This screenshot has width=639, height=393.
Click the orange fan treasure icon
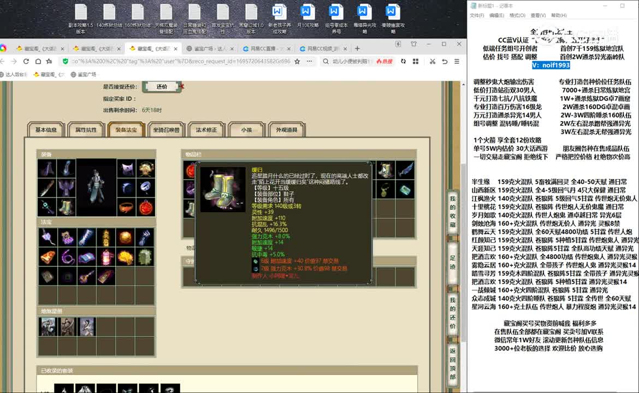click(x=48, y=257)
